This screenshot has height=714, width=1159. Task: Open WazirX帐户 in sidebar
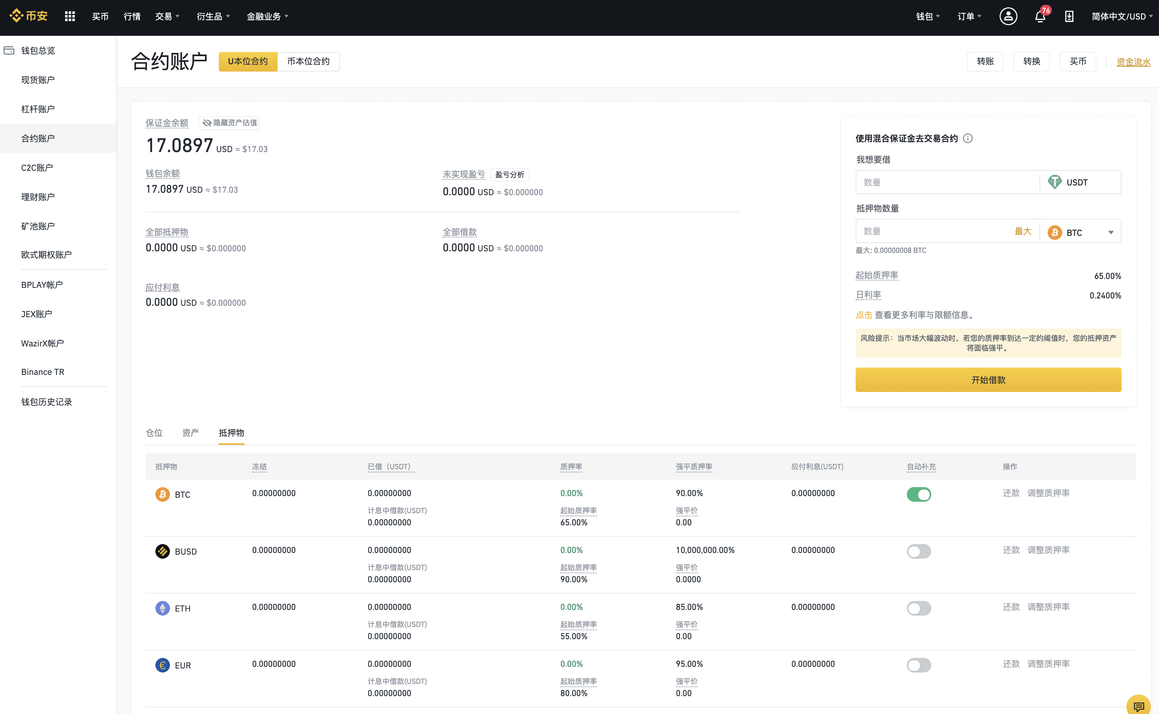pyautogui.click(x=43, y=343)
